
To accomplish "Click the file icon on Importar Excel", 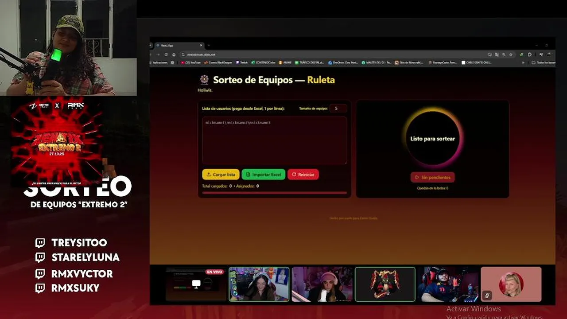I will [248, 175].
